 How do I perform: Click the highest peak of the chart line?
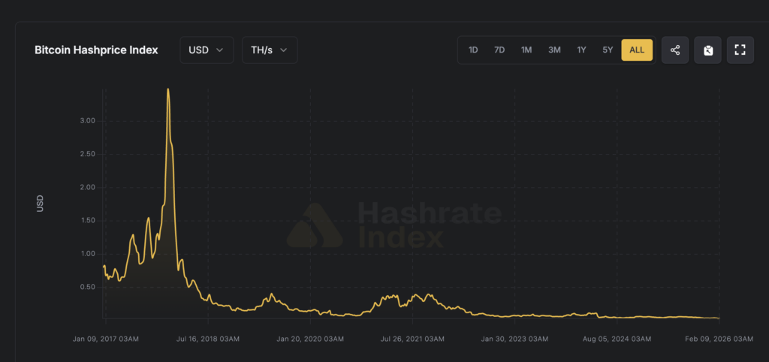click(x=167, y=89)
